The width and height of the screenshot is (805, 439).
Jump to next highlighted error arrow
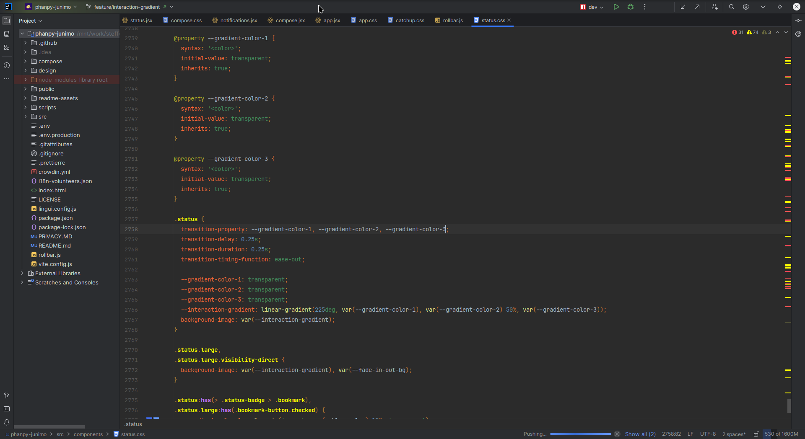click(786, 32)
